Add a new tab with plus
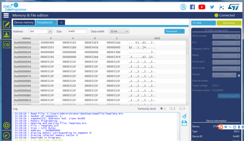Screen dimensions: 244x141 click(61, 23)
